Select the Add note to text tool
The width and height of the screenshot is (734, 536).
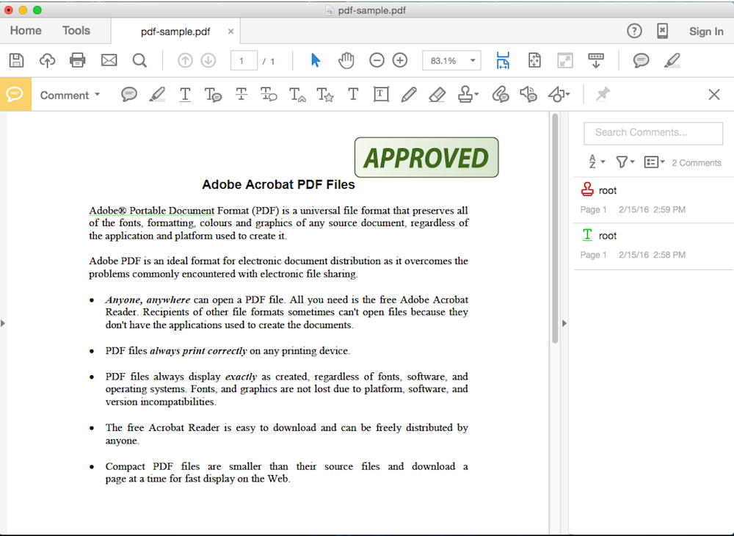coord(213,95)
